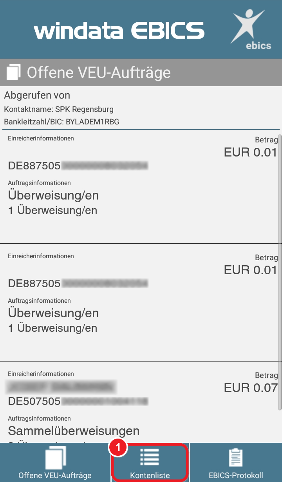Image resolution: width=282 pixels, height=482 pixels.
Task: Click the Offene VEU-Aufträge section heading
Action: click(x=99, y=72)
